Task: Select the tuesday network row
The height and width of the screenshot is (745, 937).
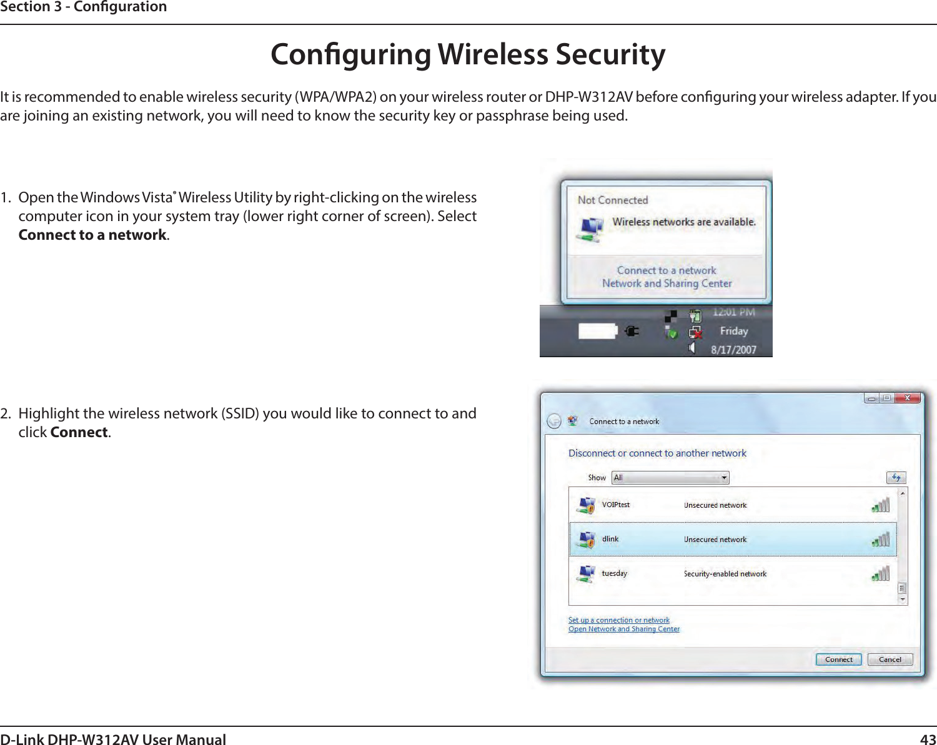Action: pyautogui.click(x=733, y=573)
